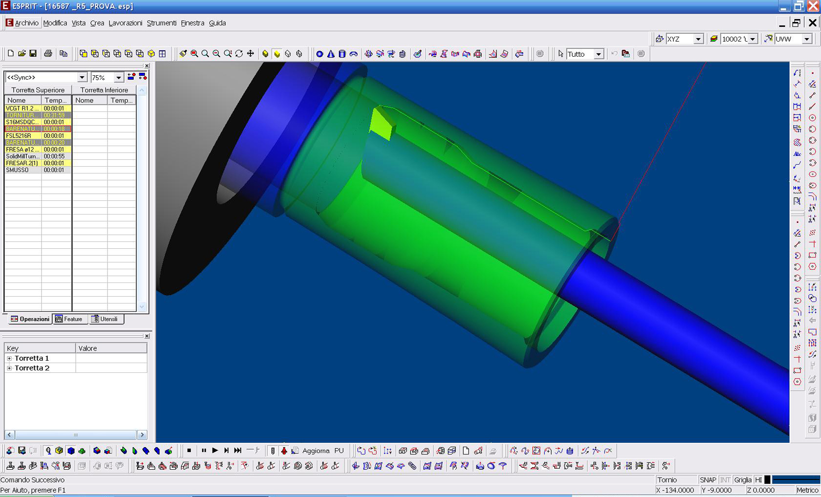This screenshot has height=497, width=821.
Task: Toggle Griglia grid in status bar
Action: point(742,480)
